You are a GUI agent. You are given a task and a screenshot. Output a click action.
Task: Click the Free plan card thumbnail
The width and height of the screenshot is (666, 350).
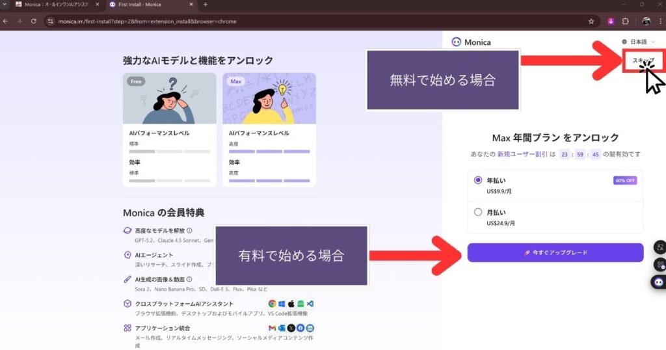[170, 98]
